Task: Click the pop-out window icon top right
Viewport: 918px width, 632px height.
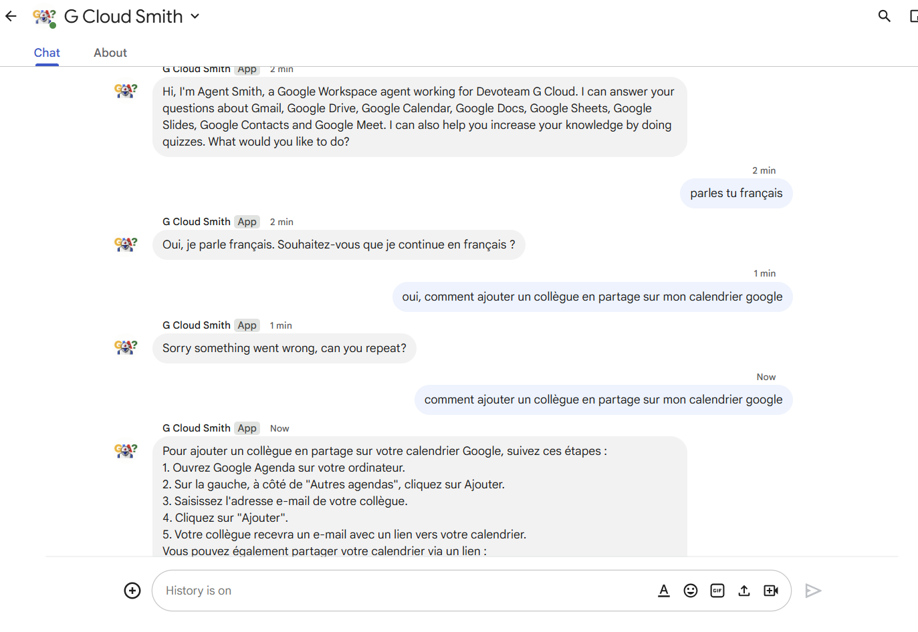Action: [x=913, y=15]
